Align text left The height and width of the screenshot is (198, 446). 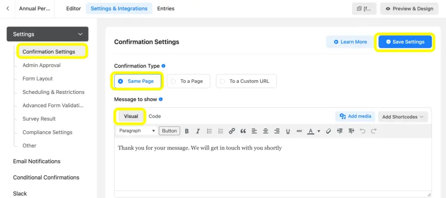[254, 131]
